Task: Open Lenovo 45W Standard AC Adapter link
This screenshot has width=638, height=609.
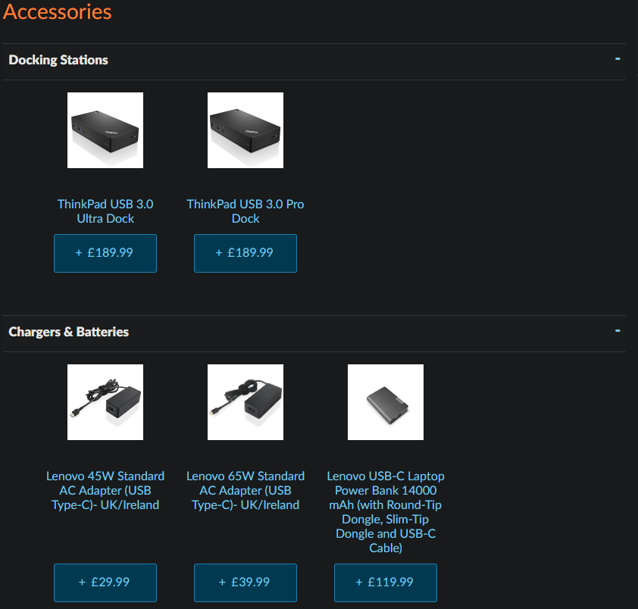Action: pos(105,490)
